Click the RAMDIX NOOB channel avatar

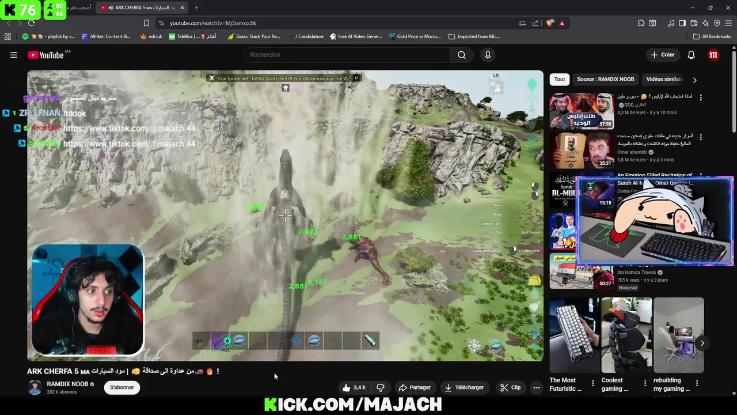pyautogui.click(x=35, y=387)
